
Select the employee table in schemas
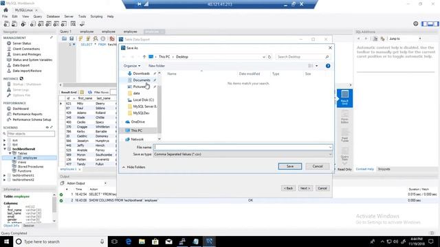point(30,158)
